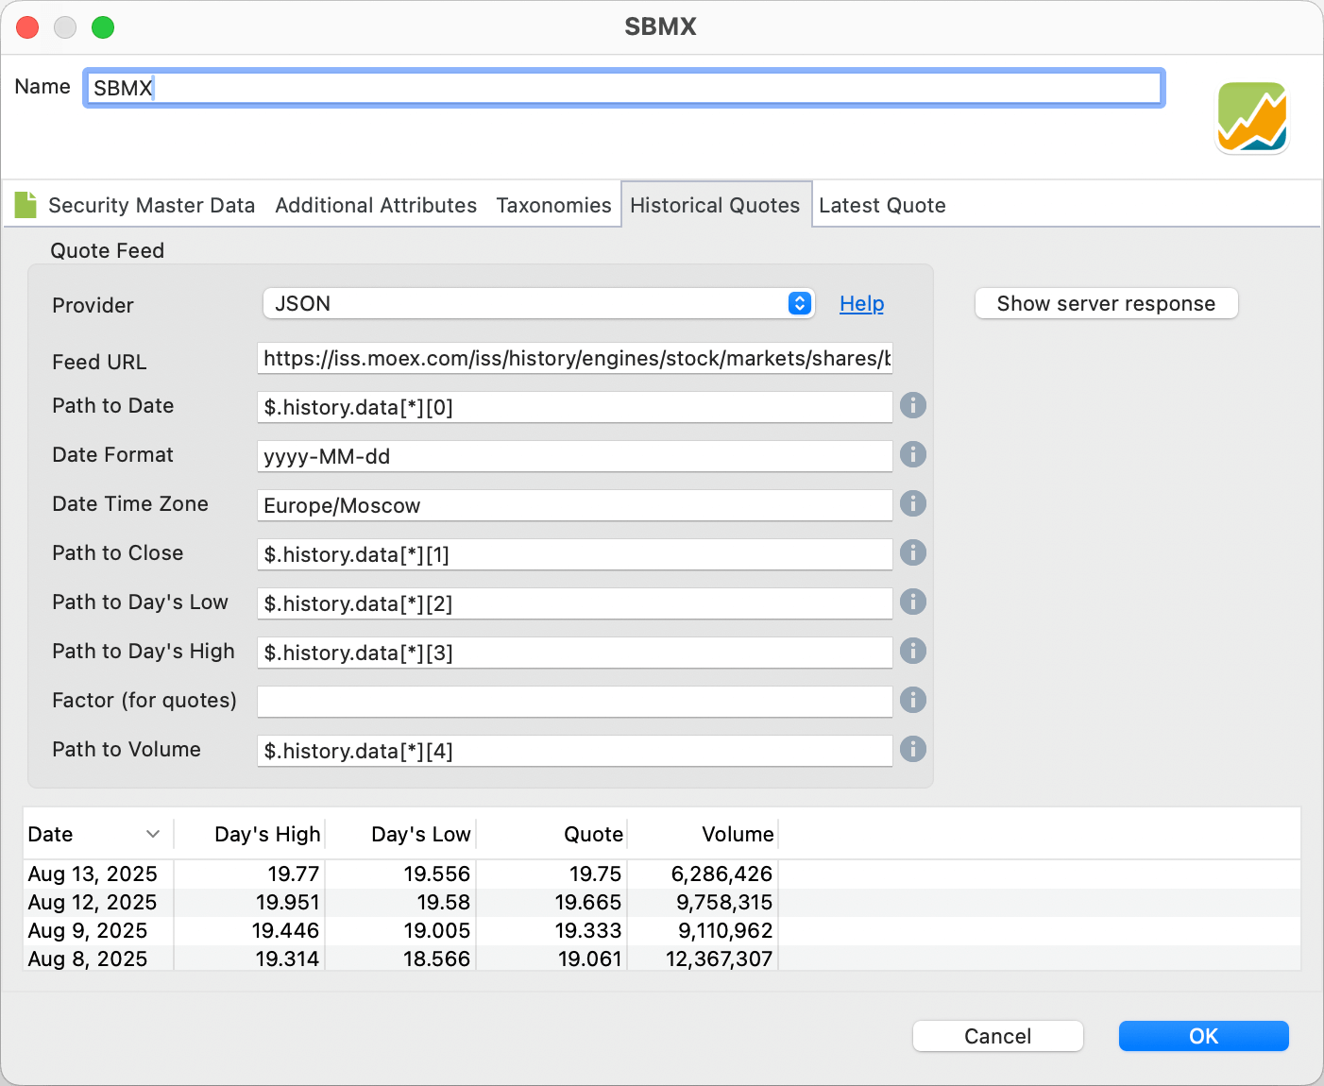Click the green zoom window button
The width and height of the screenshot is (1324, 1086).
[103, 27]
